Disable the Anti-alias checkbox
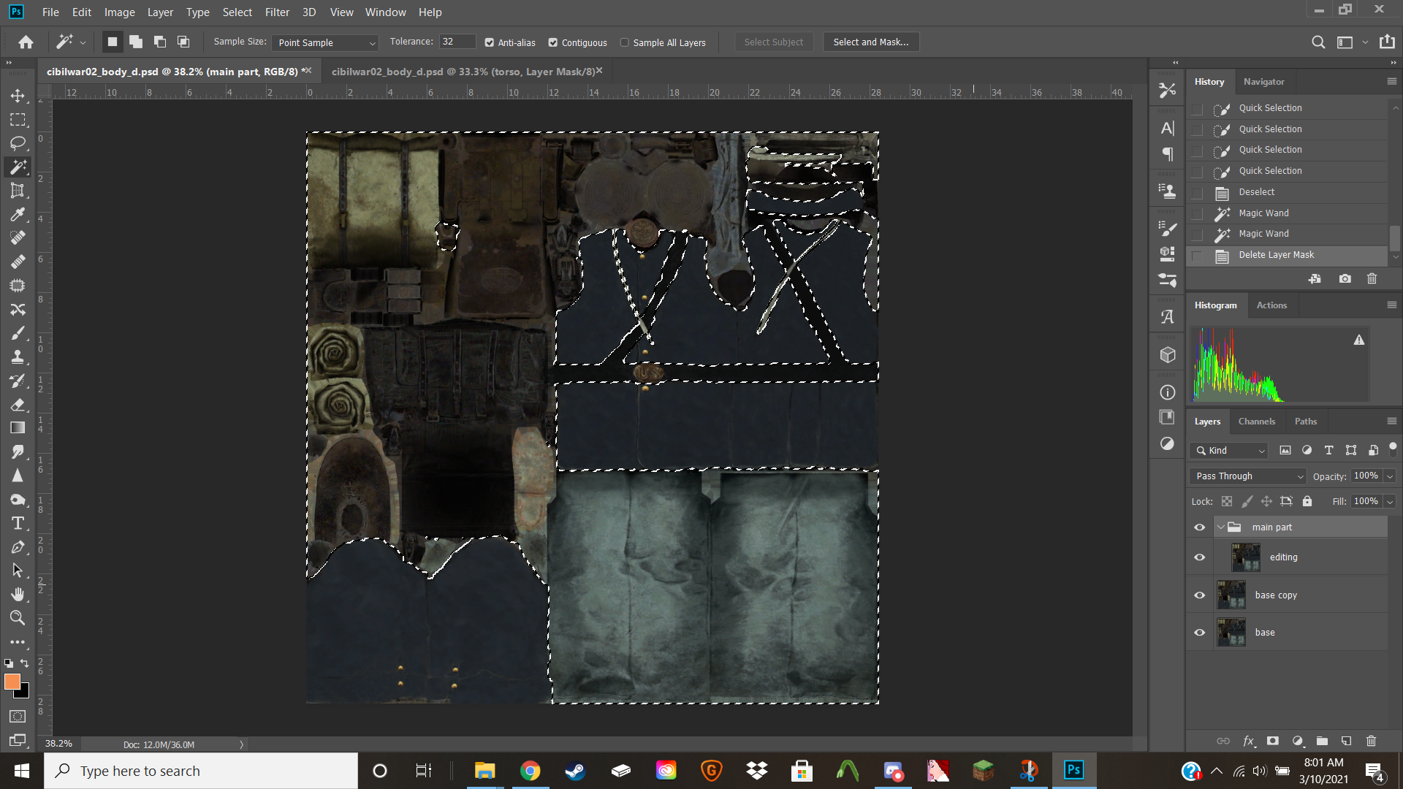Screen dimensions: 1403x789 coord(490,42)
